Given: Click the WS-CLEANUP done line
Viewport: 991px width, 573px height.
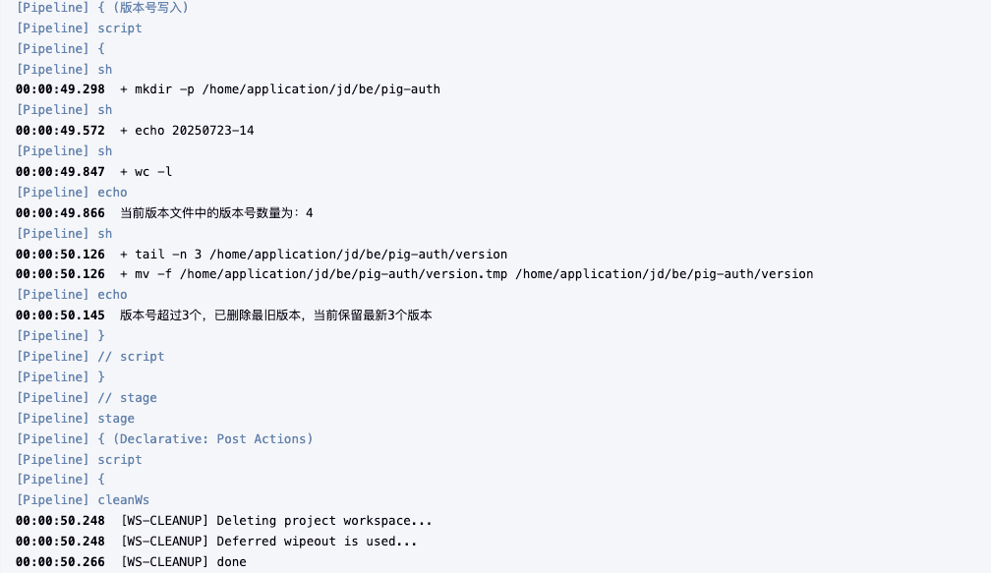Looking at the screenshot, I should 183,562.
